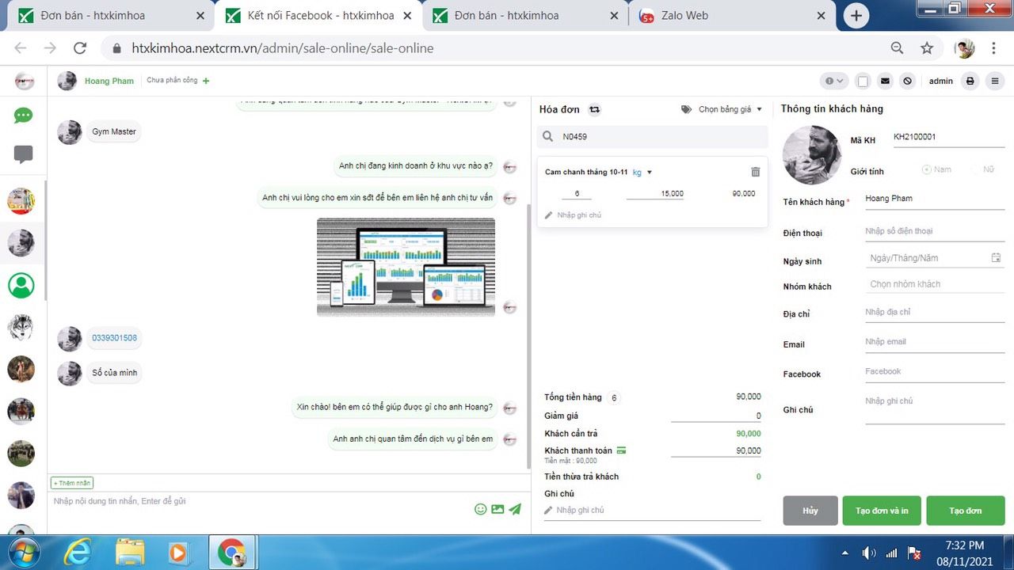The height and width of the screenshot is (570, 1014).
Task: Click the refresh icon beside Hóa đơn
Action: [594, 109]
